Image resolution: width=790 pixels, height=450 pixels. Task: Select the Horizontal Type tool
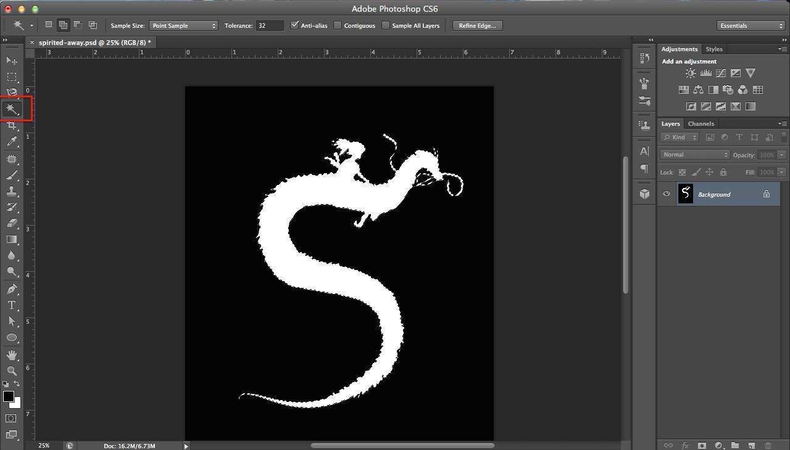tap(12, 305)
